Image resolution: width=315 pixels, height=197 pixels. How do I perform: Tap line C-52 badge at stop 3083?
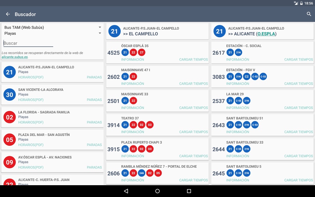(255, 77)
